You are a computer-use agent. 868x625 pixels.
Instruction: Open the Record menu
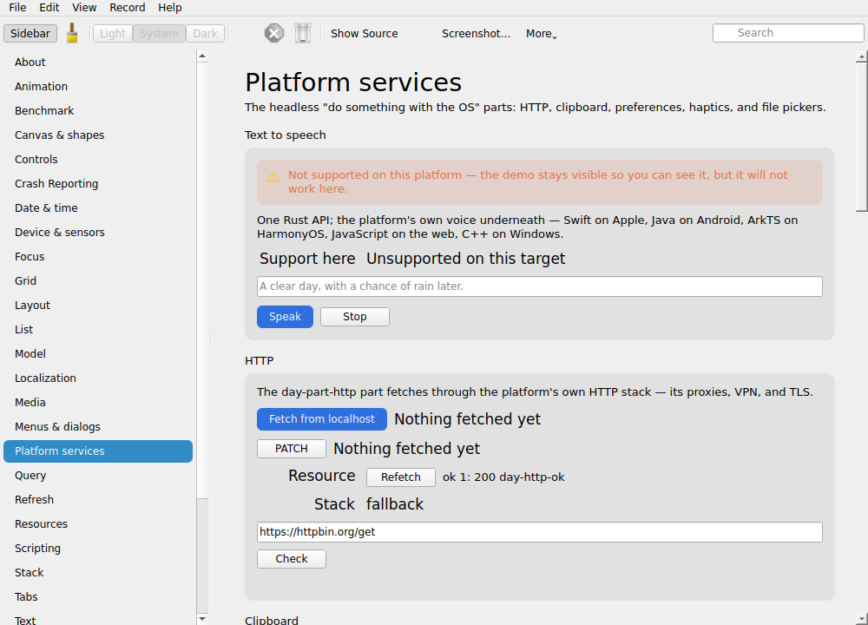(x=128, y=7)
